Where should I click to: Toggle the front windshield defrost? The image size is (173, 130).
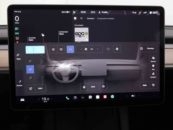coord(53,49)
